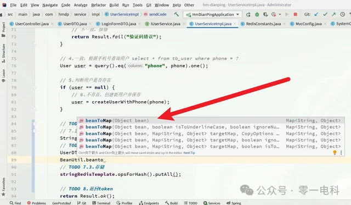
Task: Open the Learn tool window
Action: [x=4, y=76]
